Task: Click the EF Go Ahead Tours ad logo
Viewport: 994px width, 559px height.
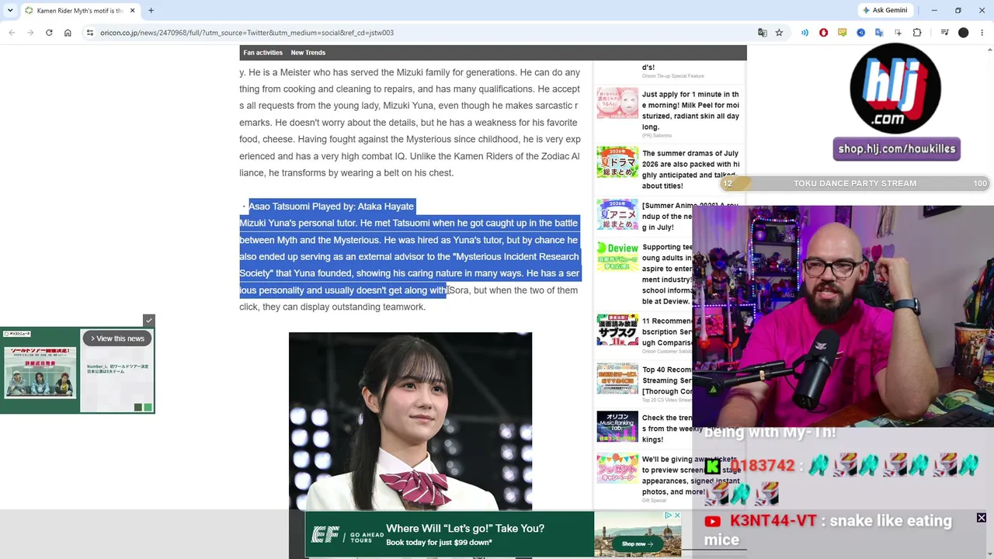Action: 348,535
